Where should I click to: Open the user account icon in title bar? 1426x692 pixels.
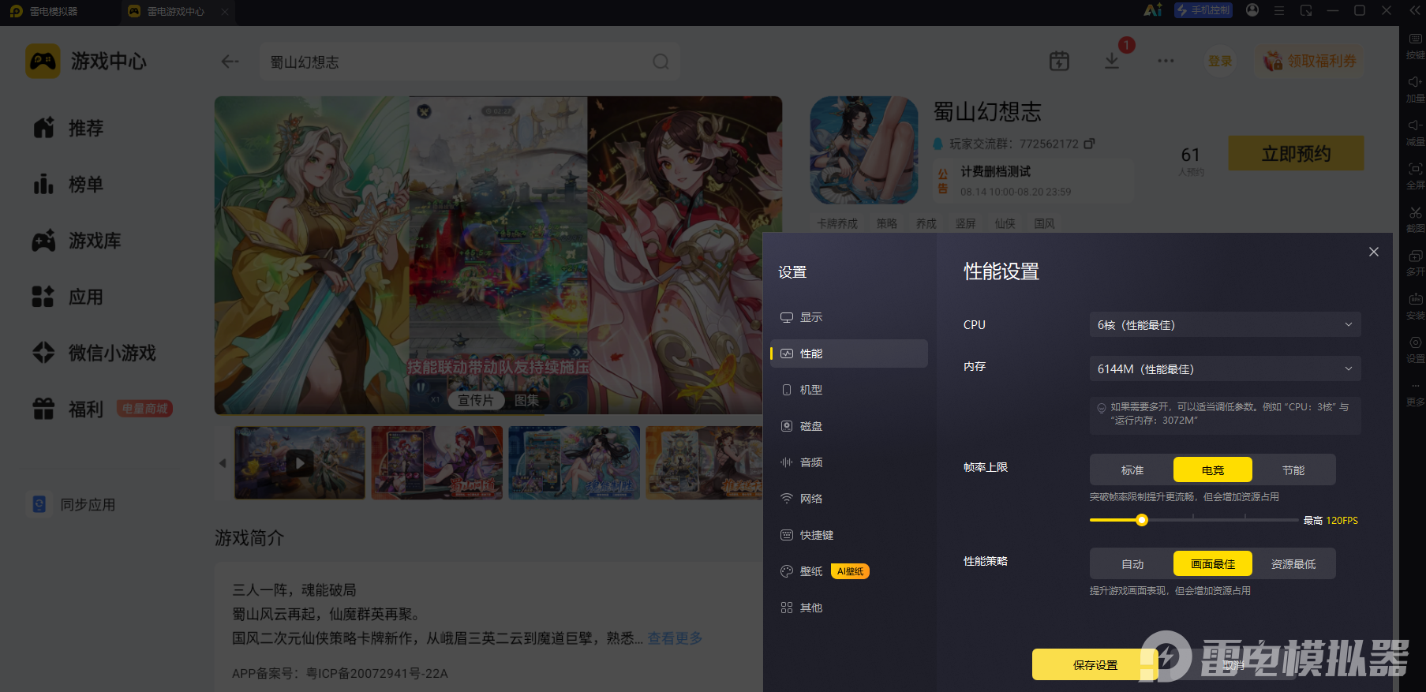click(1252, 10)
